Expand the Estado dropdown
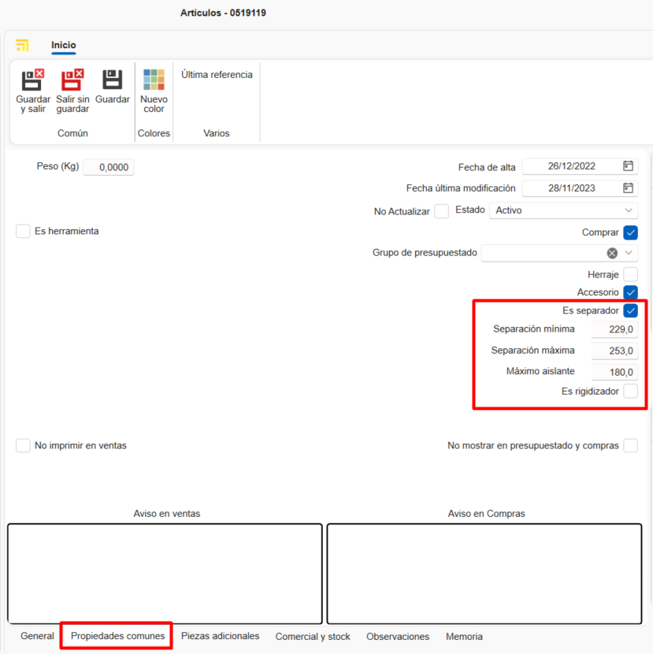Image resolution: width=653 pixels, height=654 pixels. (629, 210)
